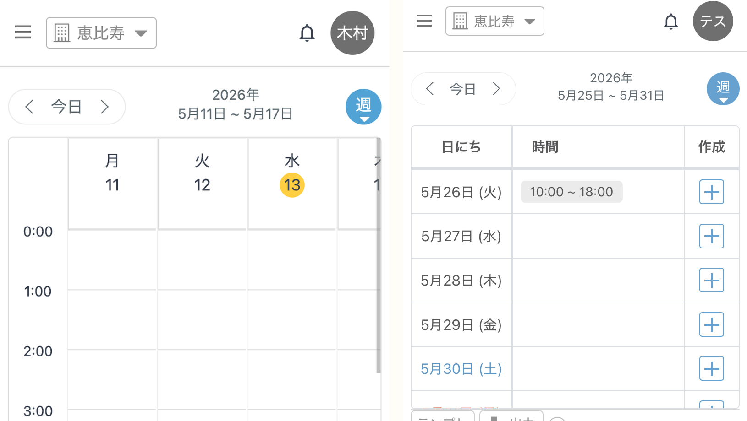This screenshot has height=421, width=747.
Task: Expand 恵比寿 location dropdown in right panel
Action: (x=494, y=21)
